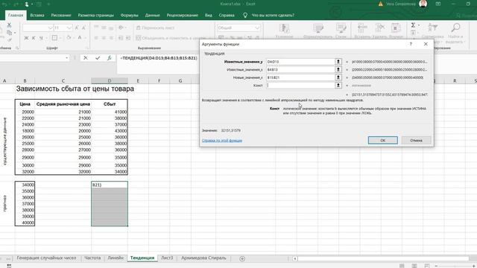This screenshot has width=477, height=268.
Task: Open the font name dropdown
Action: 50,28
